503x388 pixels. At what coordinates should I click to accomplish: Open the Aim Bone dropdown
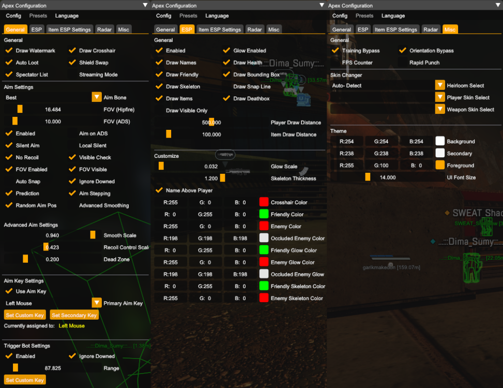pyautogui.click(x=96, y=97)
